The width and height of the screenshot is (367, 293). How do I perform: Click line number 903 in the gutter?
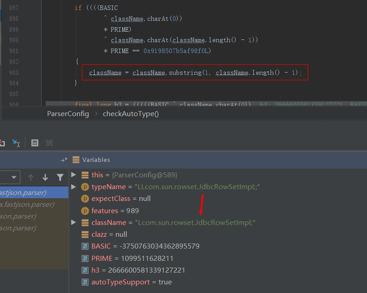[x=14, y=73]
